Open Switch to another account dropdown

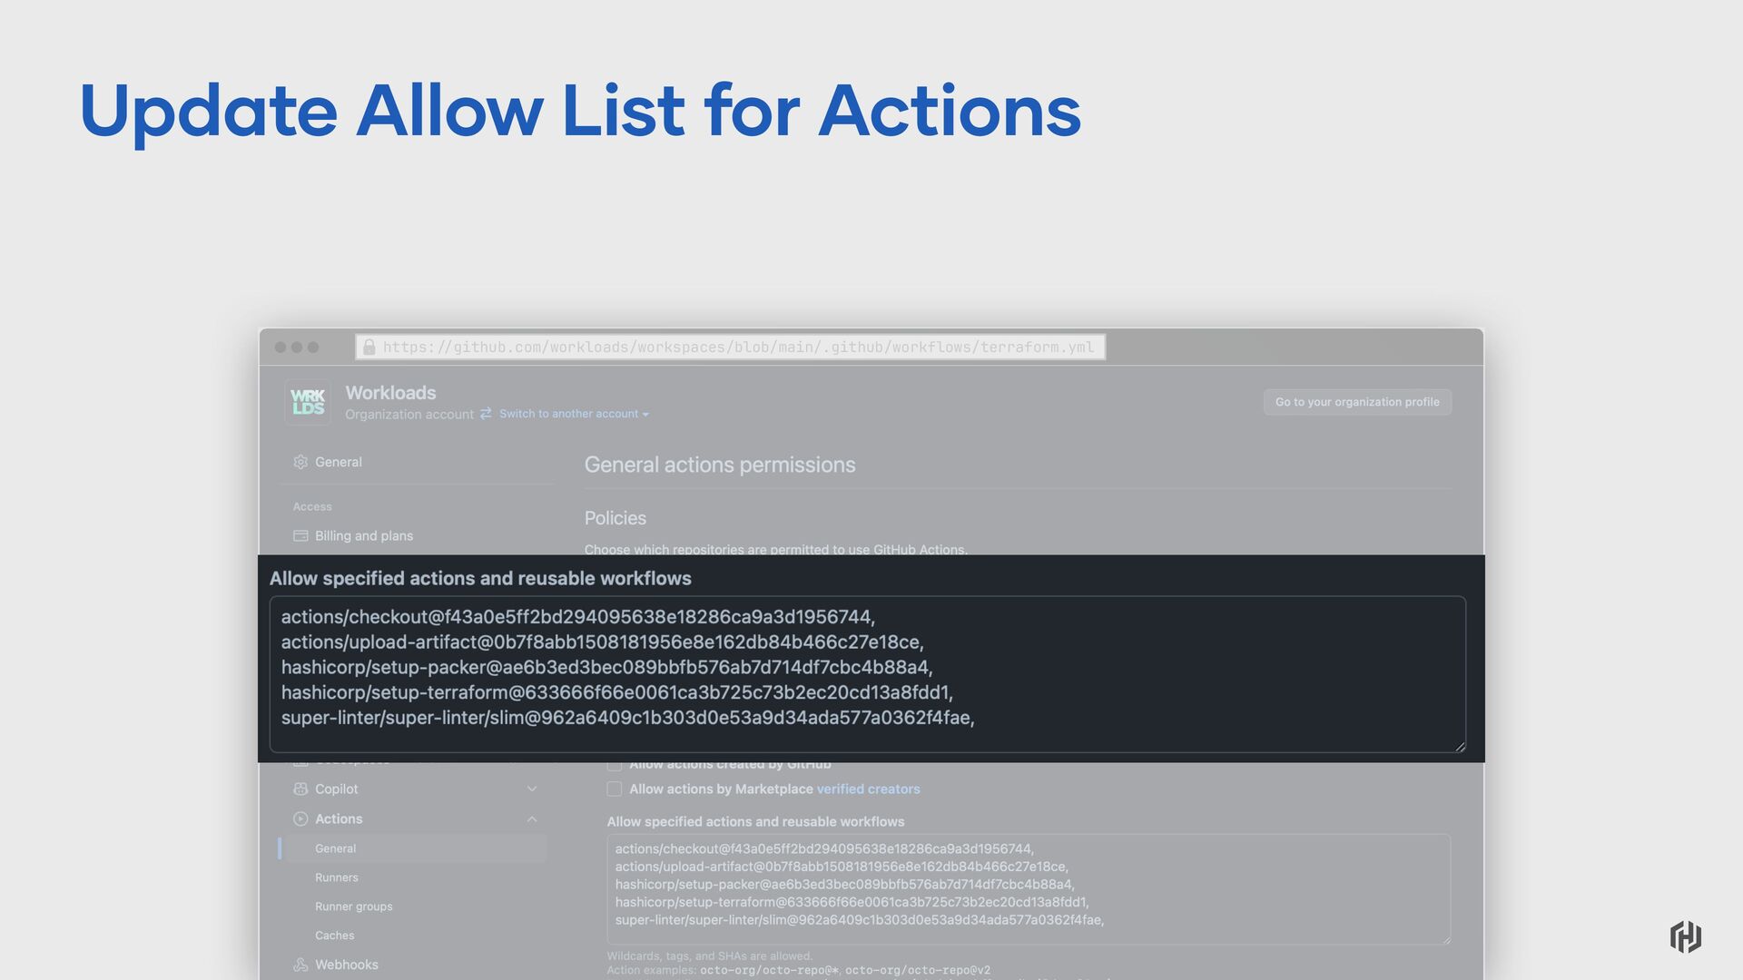[x=574, y=414]
